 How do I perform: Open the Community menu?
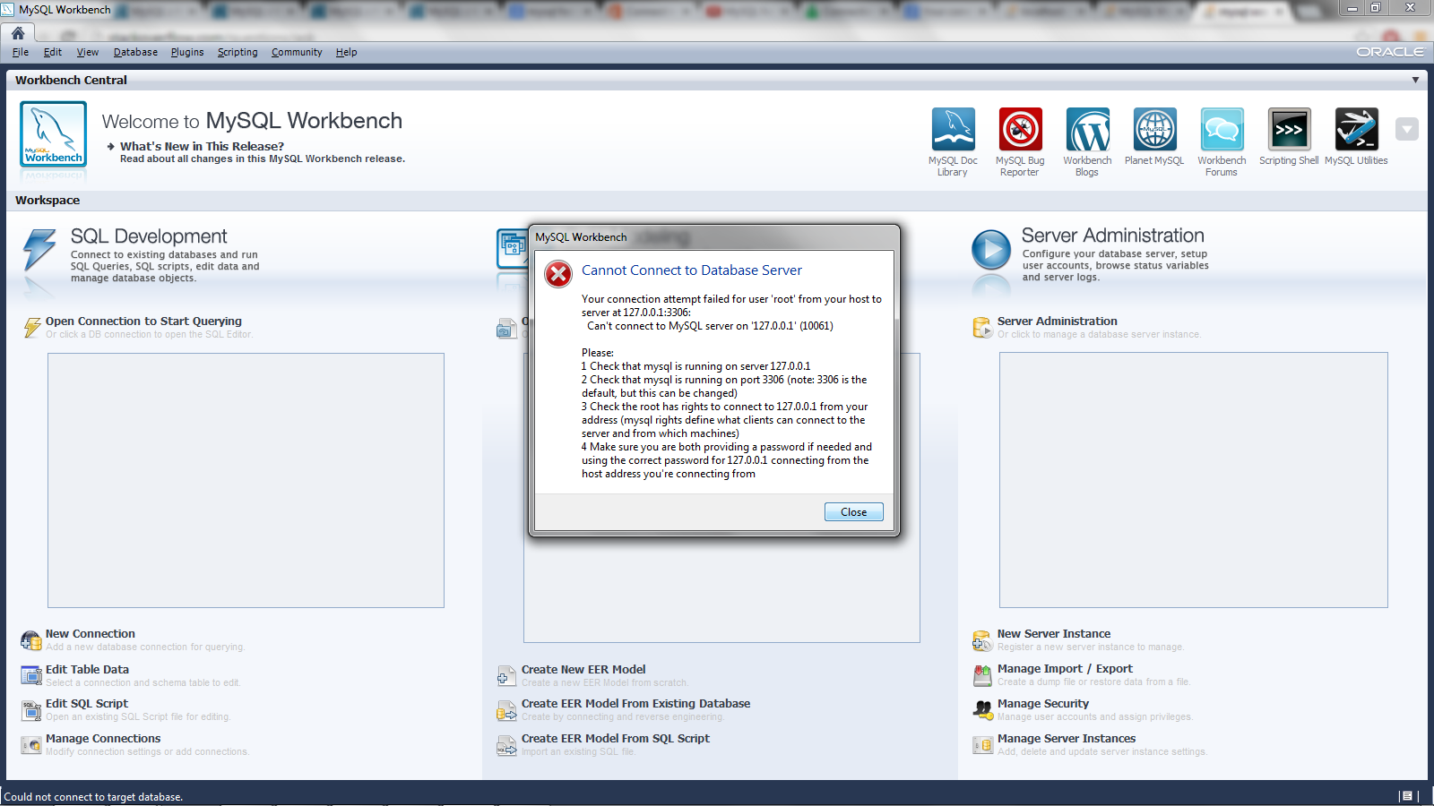pos(297,52)
